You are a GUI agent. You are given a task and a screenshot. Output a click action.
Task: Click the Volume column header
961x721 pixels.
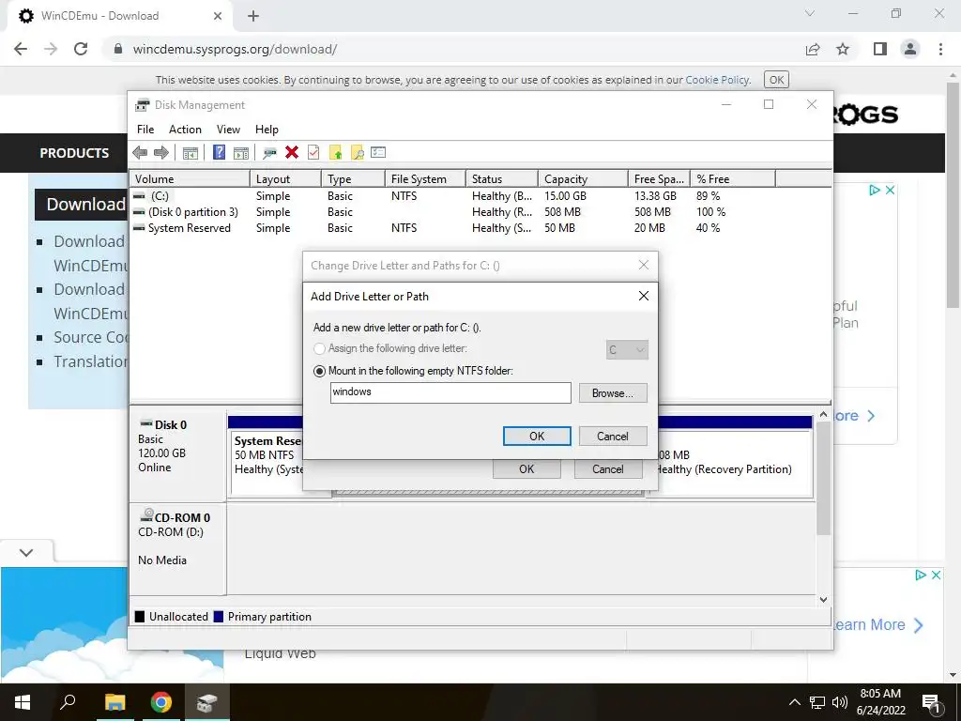tap(190, 179)
